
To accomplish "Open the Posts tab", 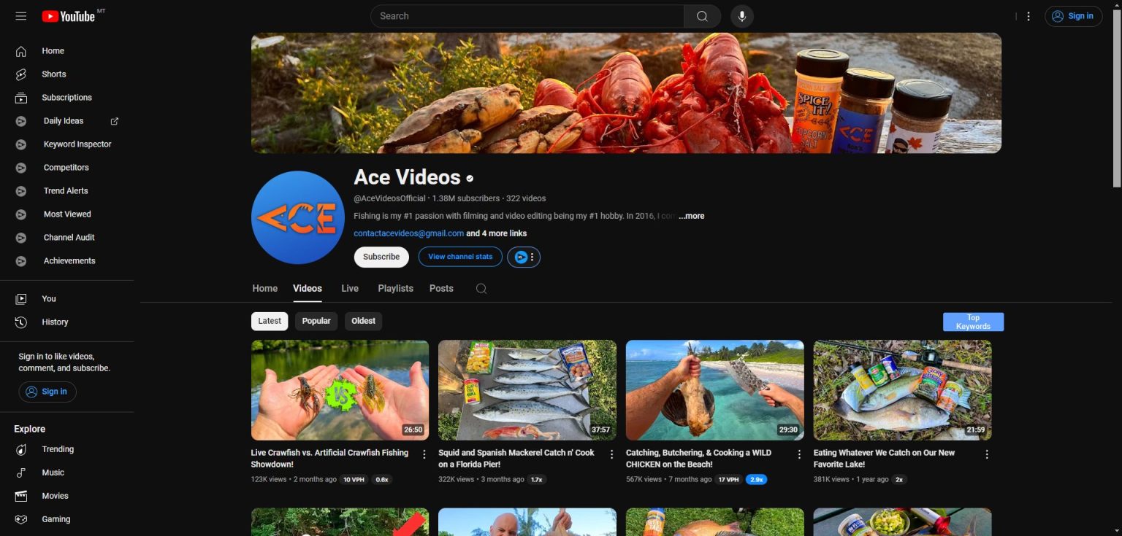I will pos(441,288).
